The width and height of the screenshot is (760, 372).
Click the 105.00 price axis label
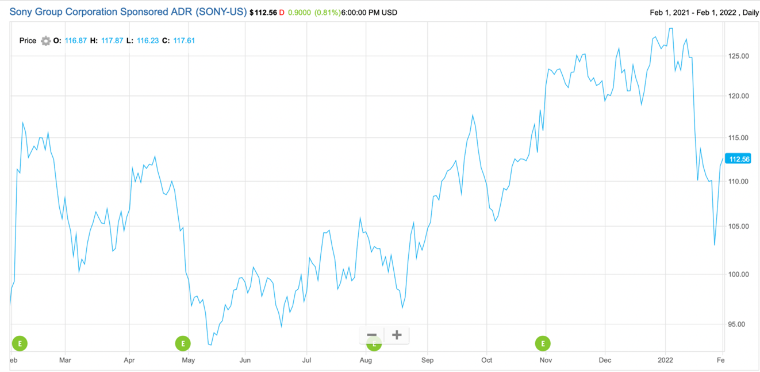(739, 227)
